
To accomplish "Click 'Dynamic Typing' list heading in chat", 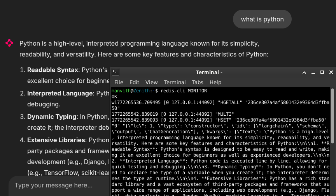I will click(52, 117).
